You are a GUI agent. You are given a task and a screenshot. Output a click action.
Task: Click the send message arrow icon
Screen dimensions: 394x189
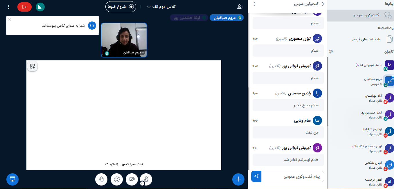[256, 176]
